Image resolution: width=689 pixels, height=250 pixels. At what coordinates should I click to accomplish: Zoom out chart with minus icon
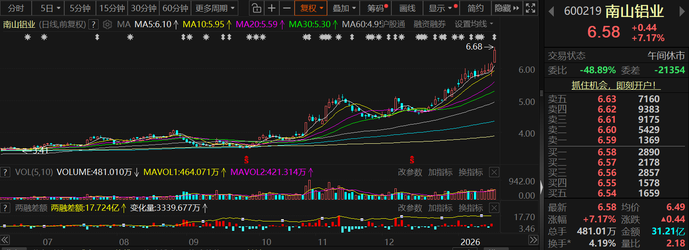(x=287, y=8)
